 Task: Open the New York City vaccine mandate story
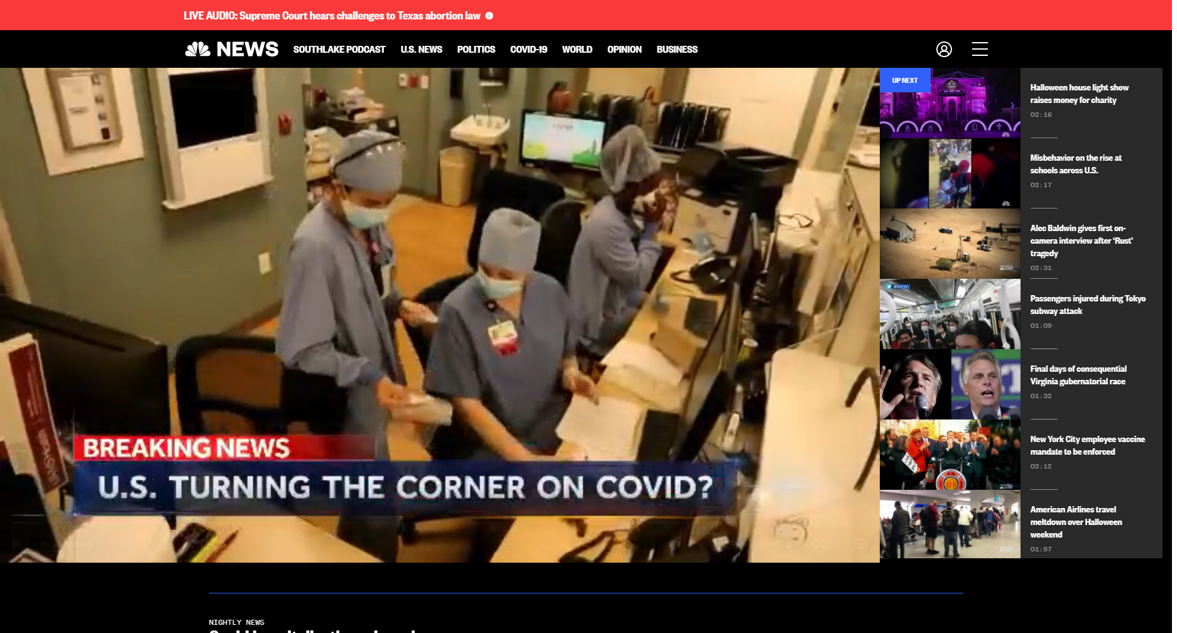click(1087, 445)
